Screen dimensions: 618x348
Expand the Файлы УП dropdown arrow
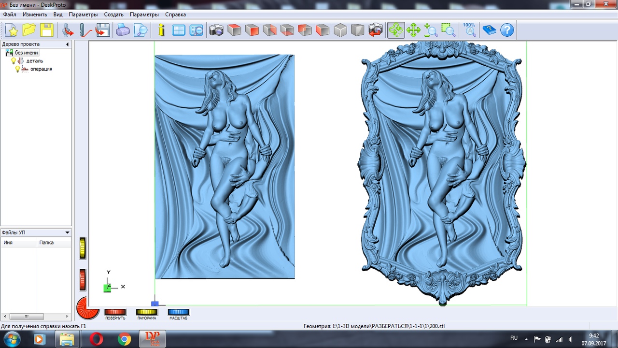(x=67, y=232)
